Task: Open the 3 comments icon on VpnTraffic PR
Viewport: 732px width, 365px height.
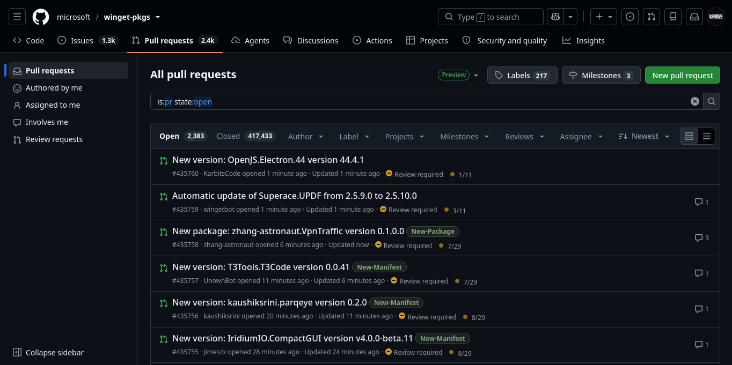Action: 702,237
